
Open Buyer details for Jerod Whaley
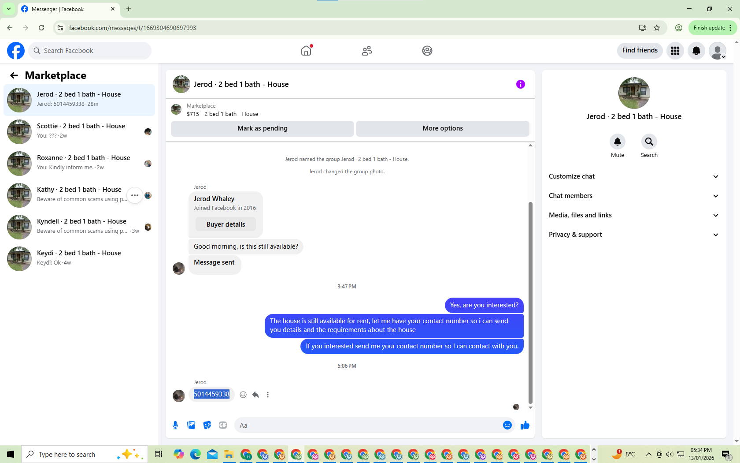(226, 224)
